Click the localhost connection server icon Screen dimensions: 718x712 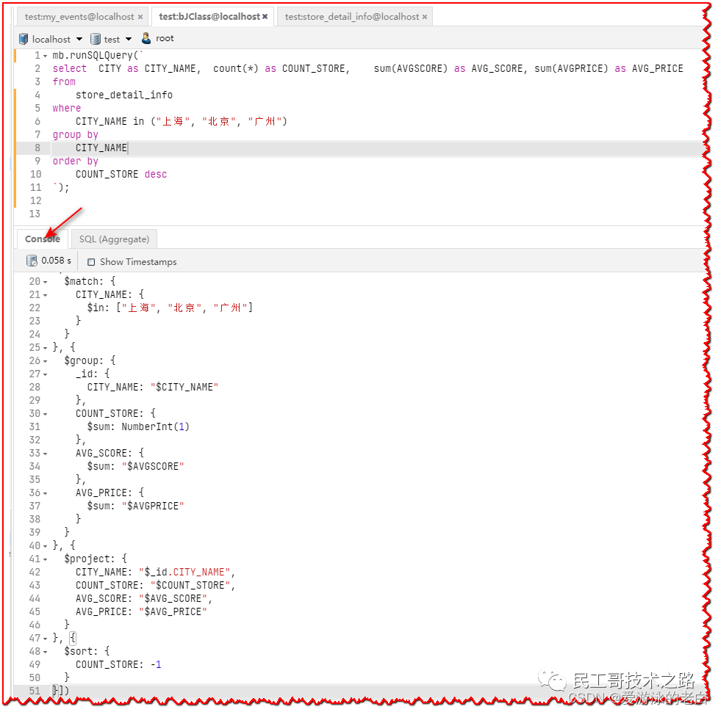[24, 39]
